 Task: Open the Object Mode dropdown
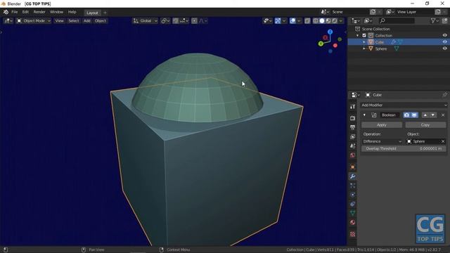(x=34, y=21)
